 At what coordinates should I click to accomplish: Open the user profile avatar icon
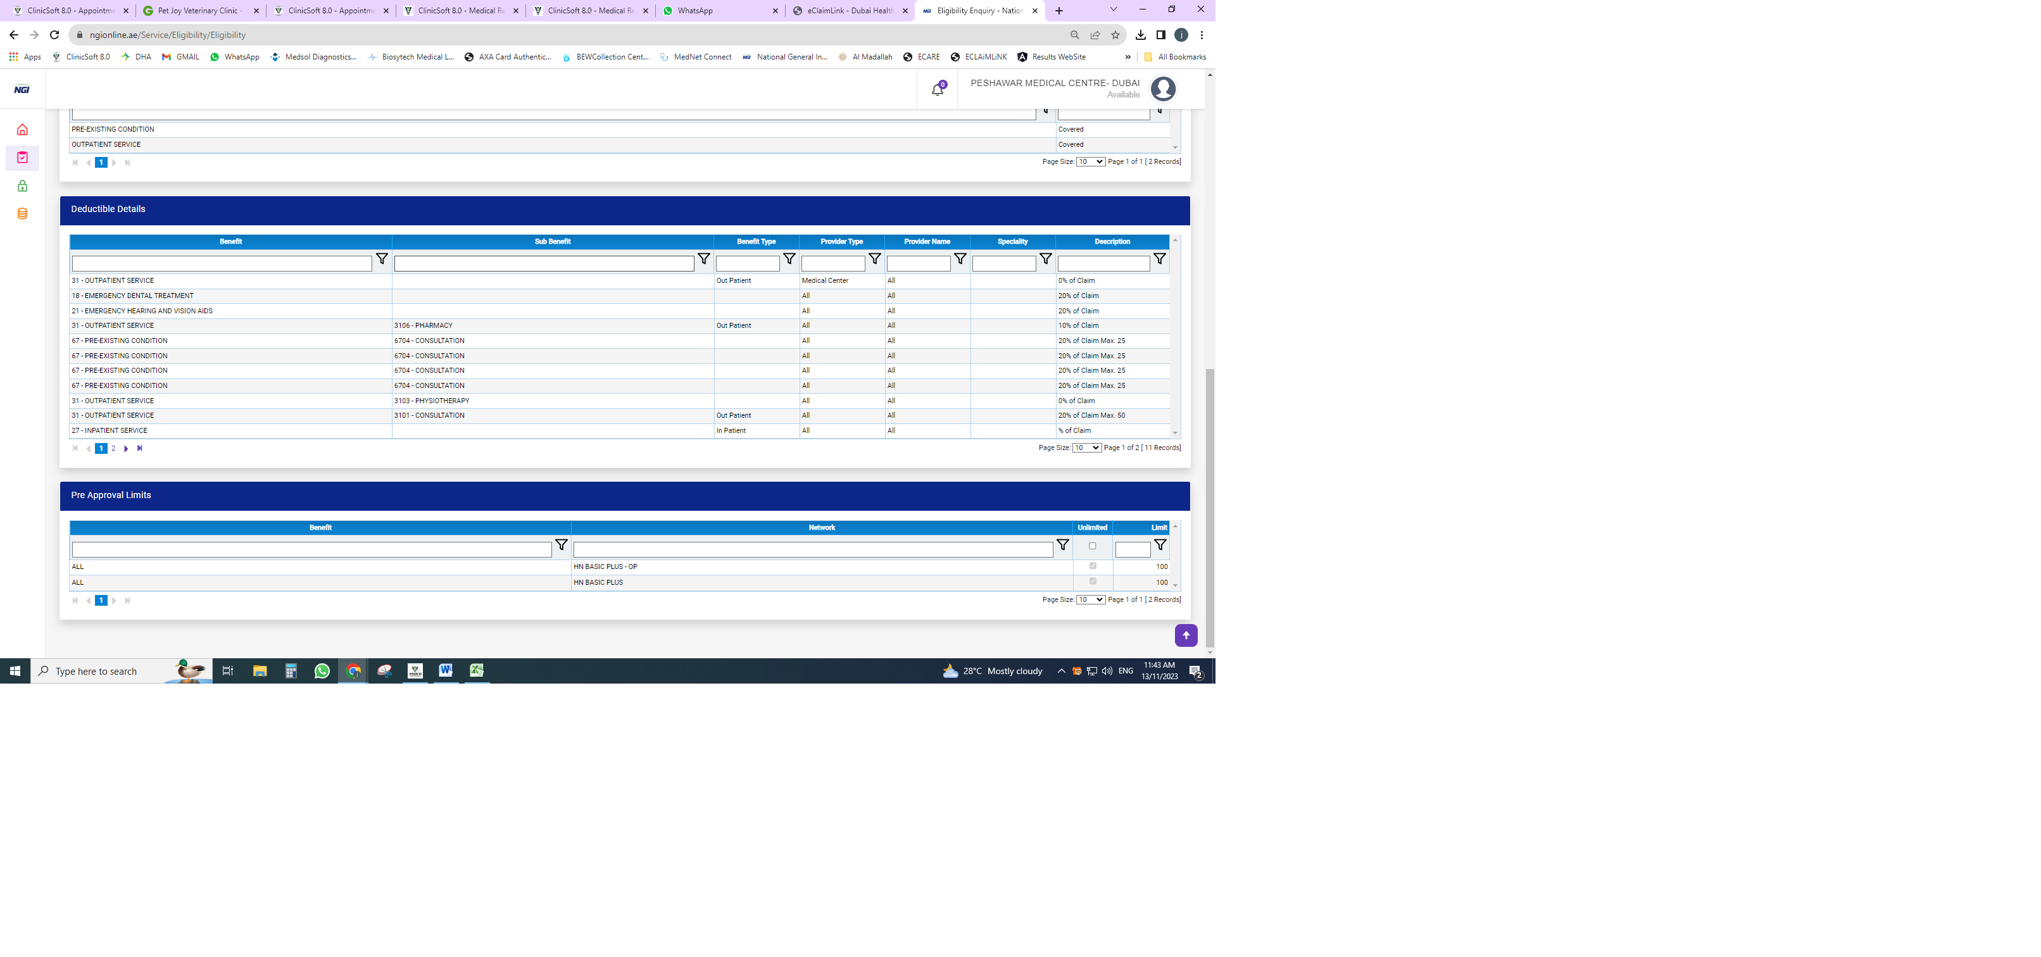[1162, 89]
